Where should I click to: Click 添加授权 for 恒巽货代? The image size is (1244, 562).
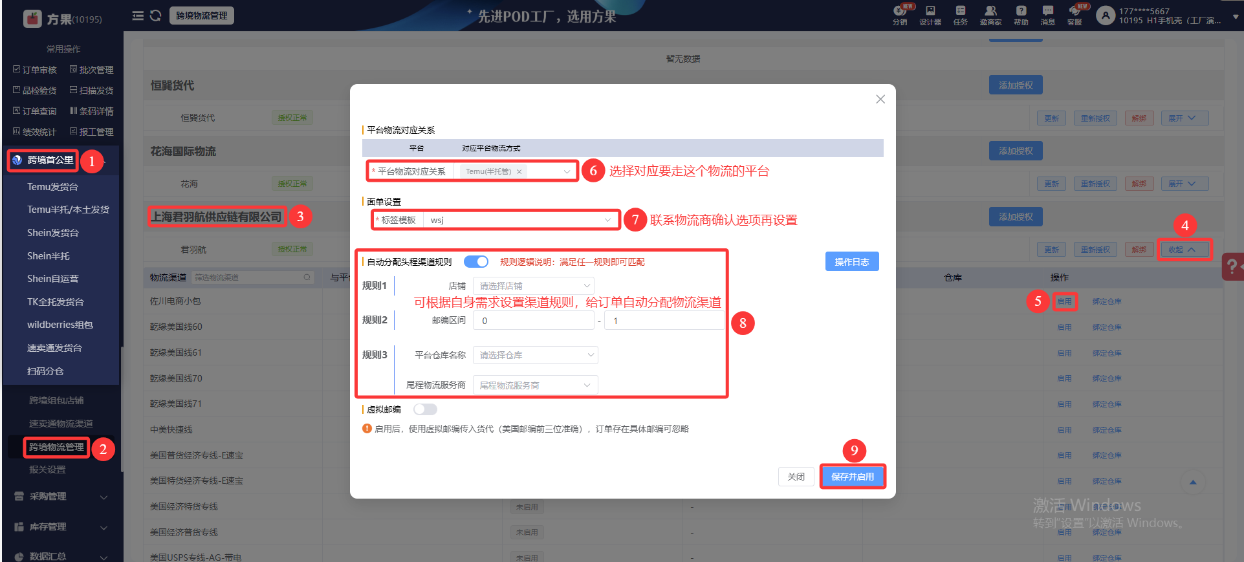(x=1016, y=85)
